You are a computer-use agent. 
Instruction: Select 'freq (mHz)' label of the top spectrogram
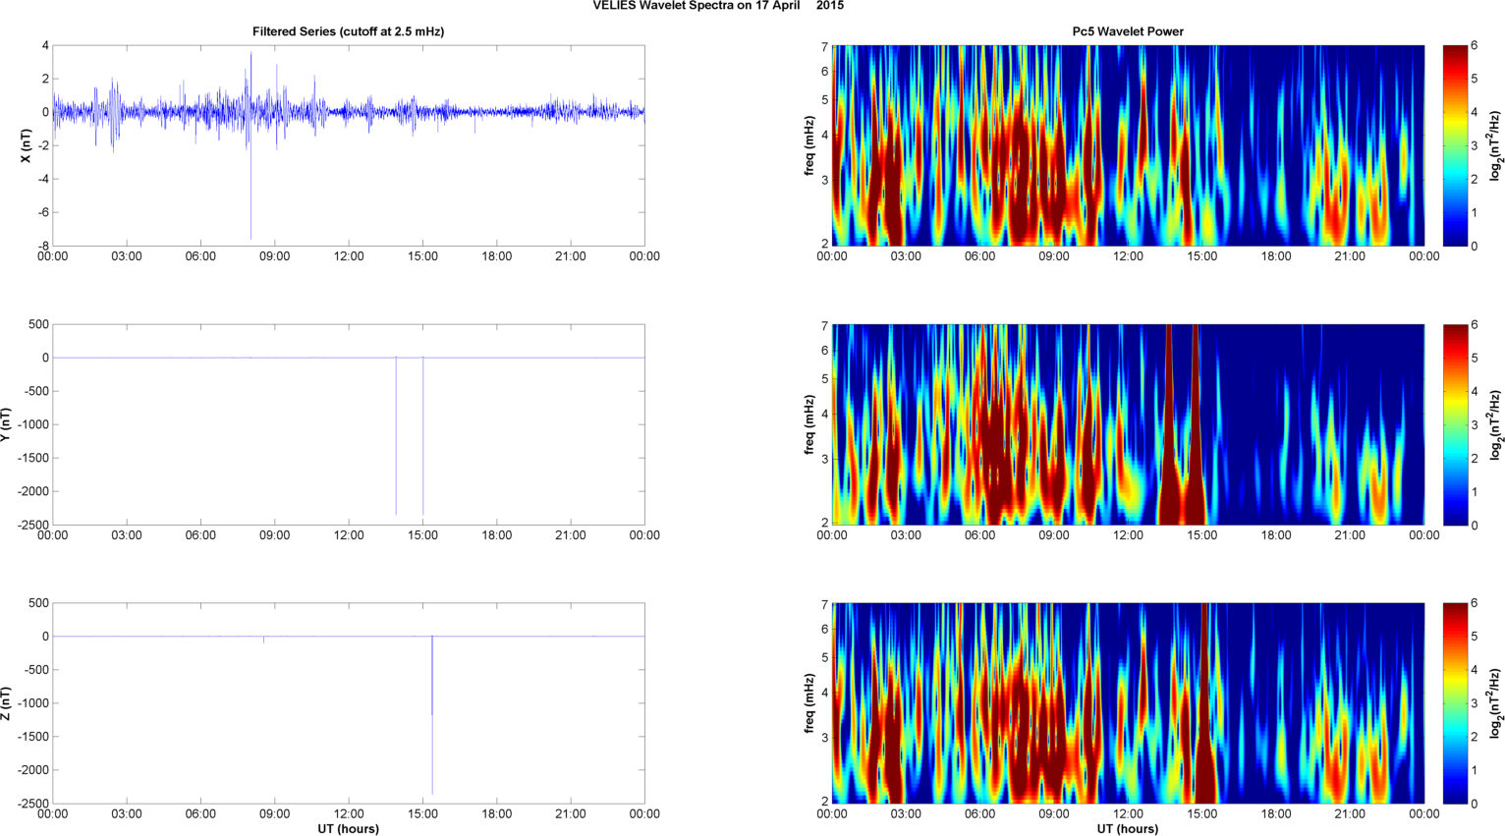(809, 145)
